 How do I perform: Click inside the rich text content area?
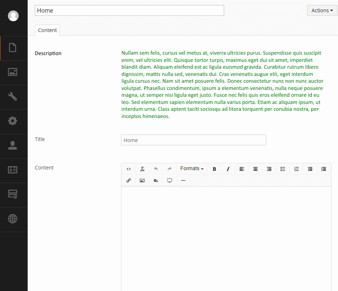tap(226, 238)
